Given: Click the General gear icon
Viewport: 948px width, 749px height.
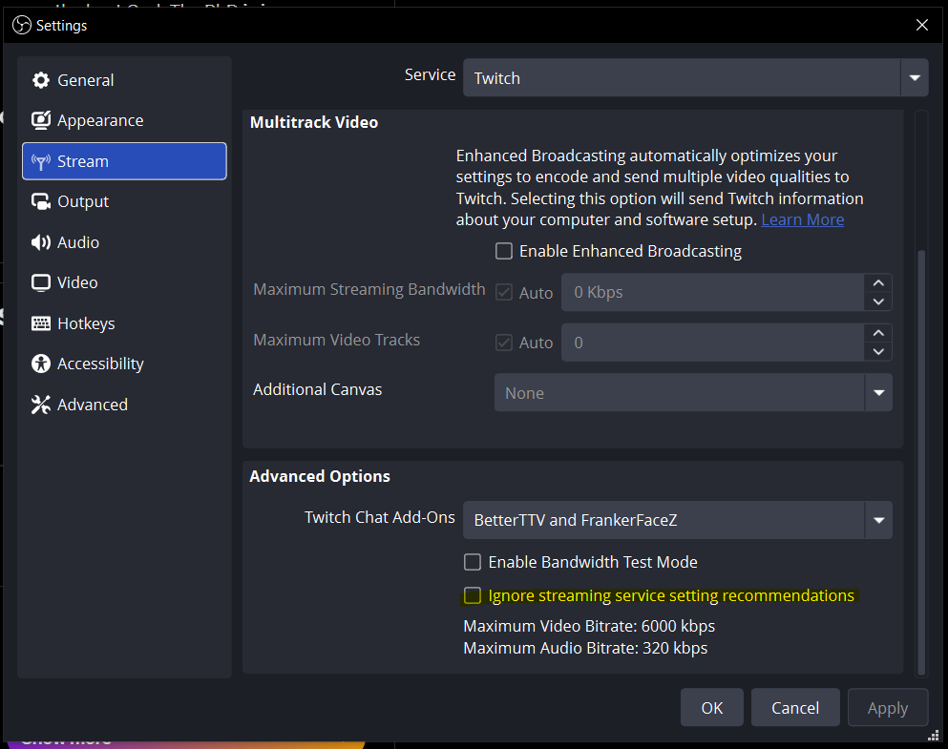Looking at the screenshot, I should coord(40,80).
